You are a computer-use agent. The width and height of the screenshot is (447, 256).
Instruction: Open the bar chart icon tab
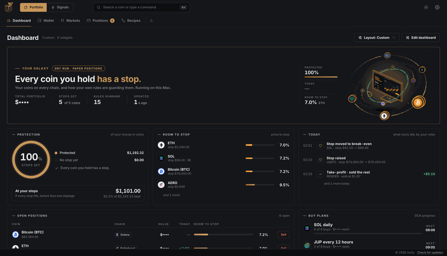pos(151,21)
